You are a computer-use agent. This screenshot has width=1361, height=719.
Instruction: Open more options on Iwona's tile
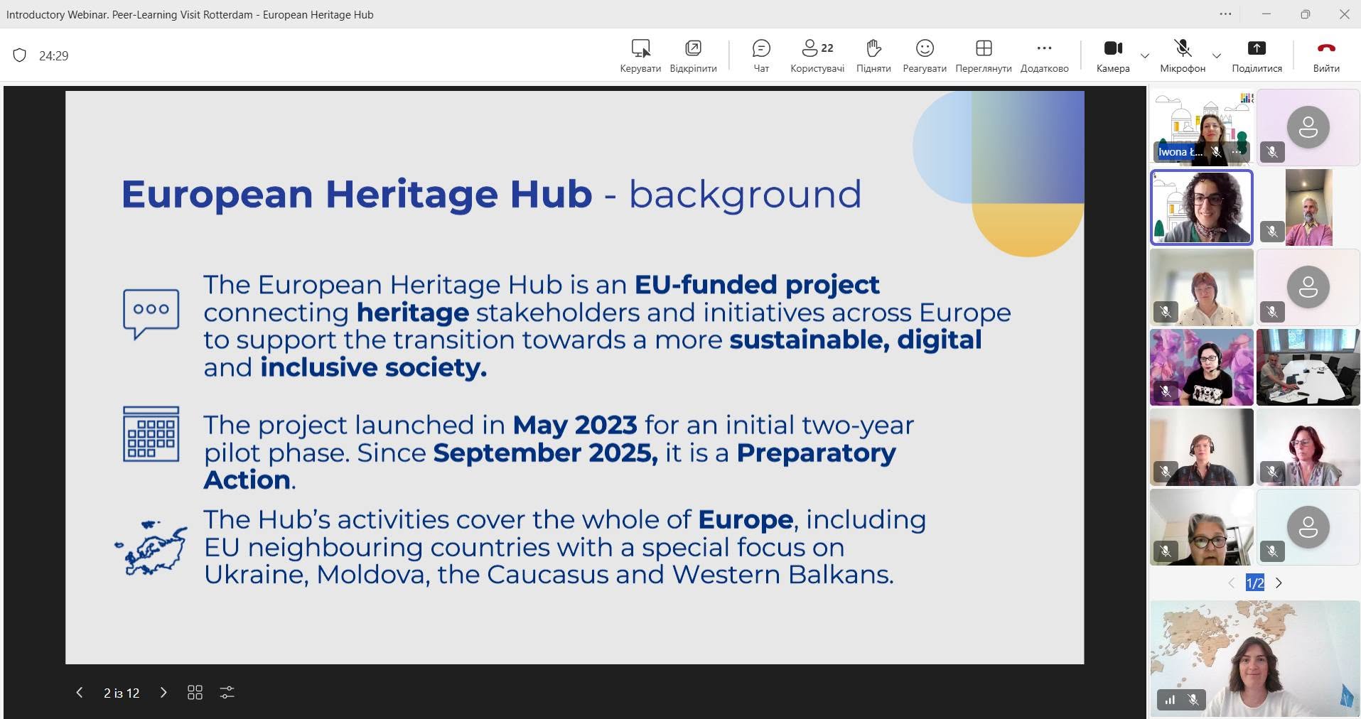1237,151
